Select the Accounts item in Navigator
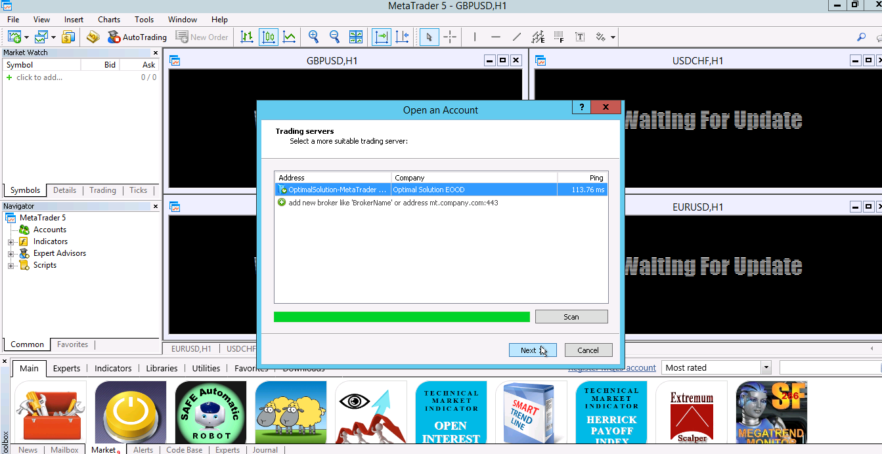This screenshot has width=882, height=454. click(50, 230)
